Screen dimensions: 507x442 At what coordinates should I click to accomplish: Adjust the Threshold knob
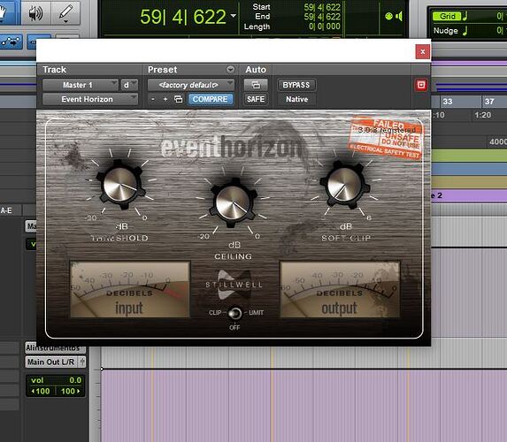tap(120, 185)
